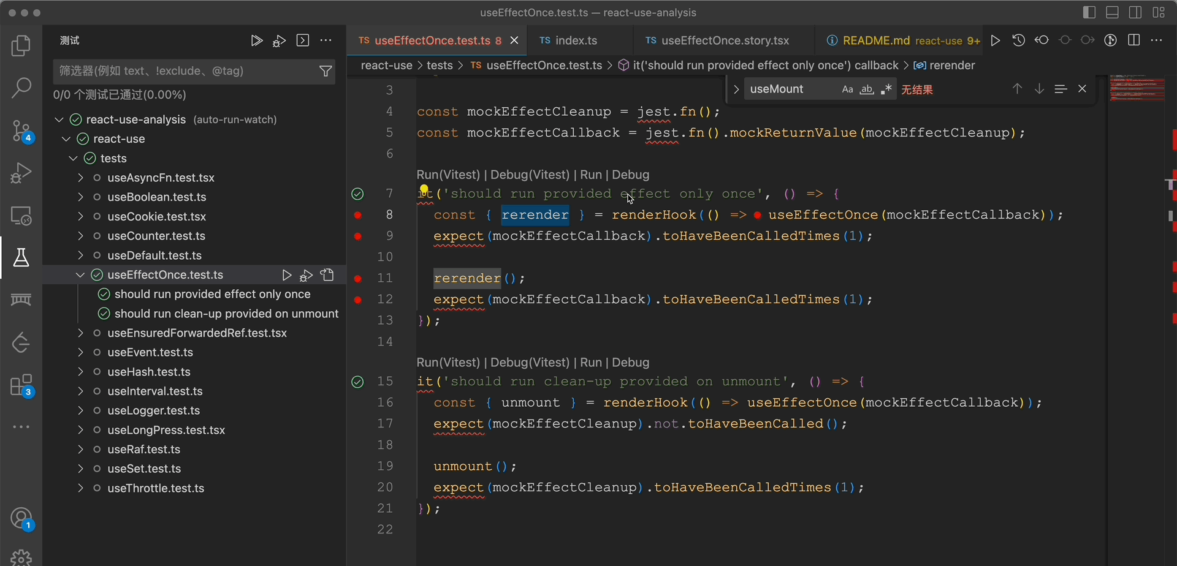Open the test filter funnel options

click(326, 71)
